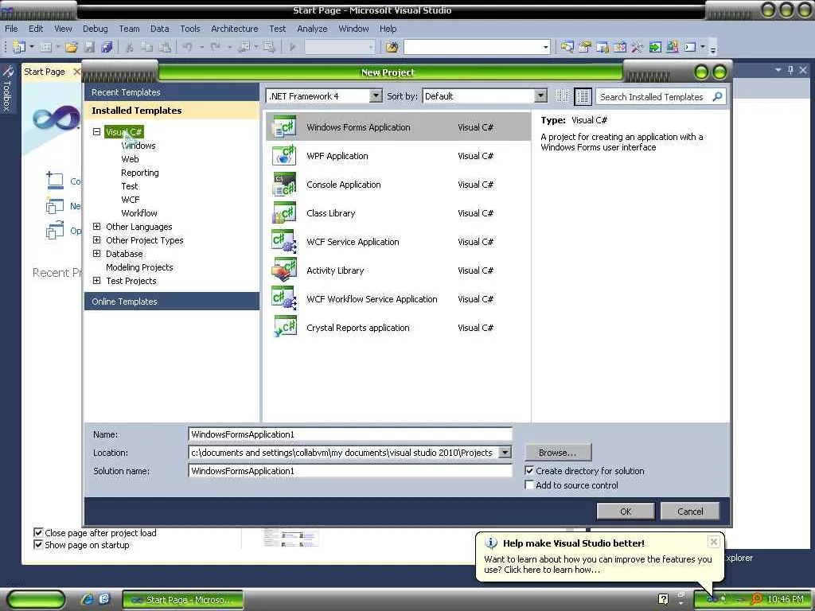Click the New Project toolbar icon
The height and width of the screenshot is (611, 815).
click(19, 47)
